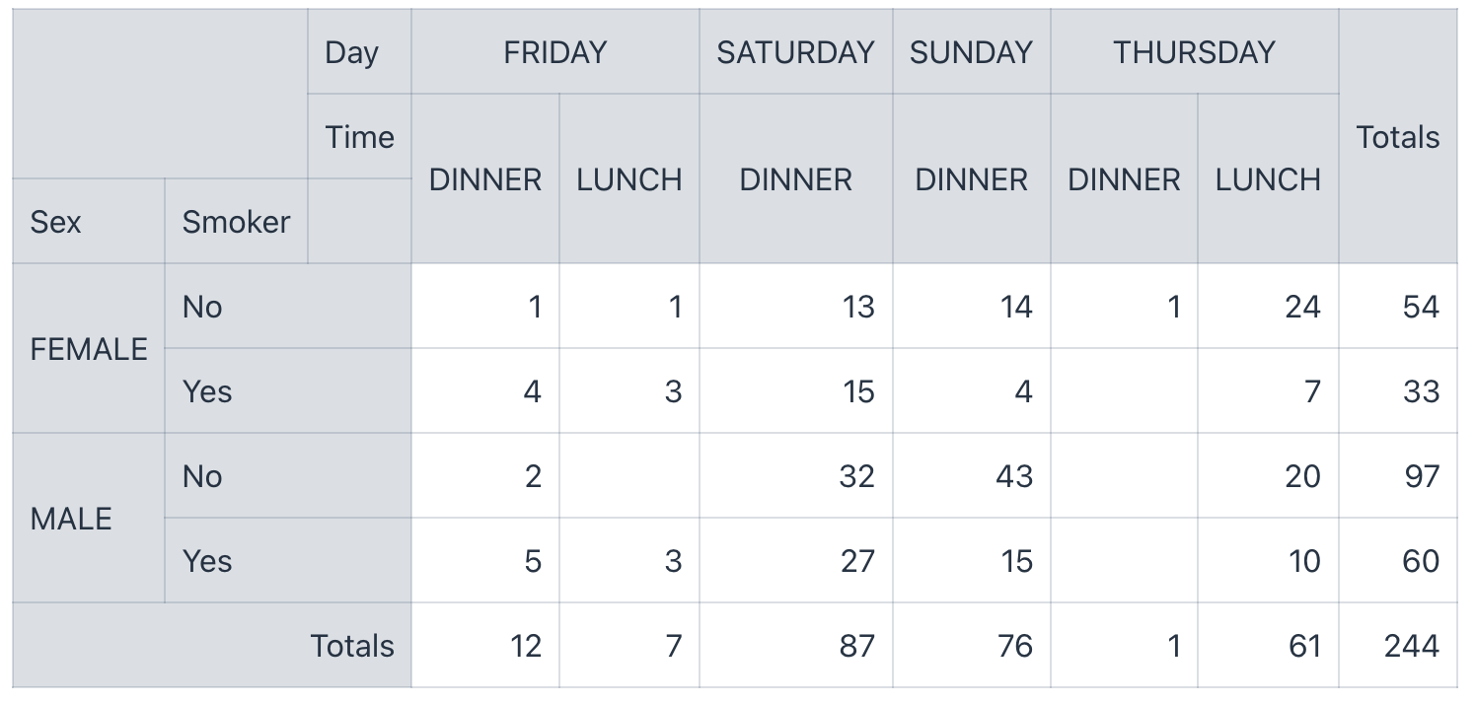1476x704 pixels.
Task: Click the male non-smoker row total 97
Action: 1421,476
